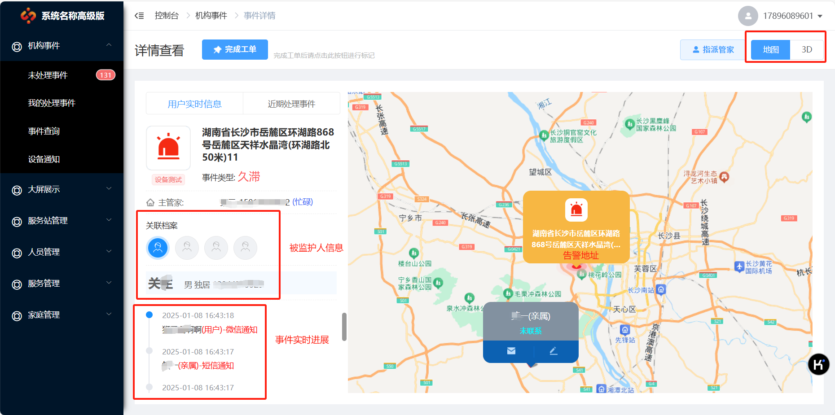Switch the map view to 3D
This screenshot has width=835, height=415.
(806, 49)
